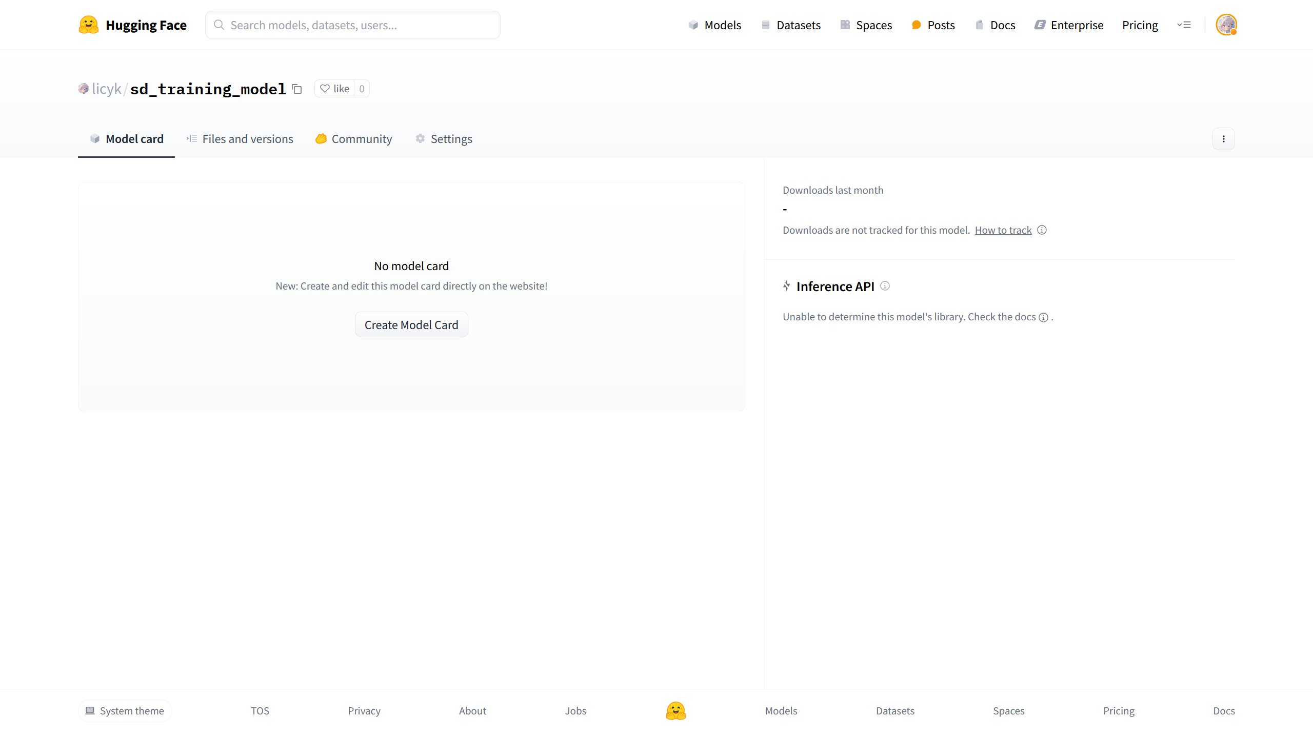
Task: Click info icon after Check the docs
Action: coord(1043,317)
